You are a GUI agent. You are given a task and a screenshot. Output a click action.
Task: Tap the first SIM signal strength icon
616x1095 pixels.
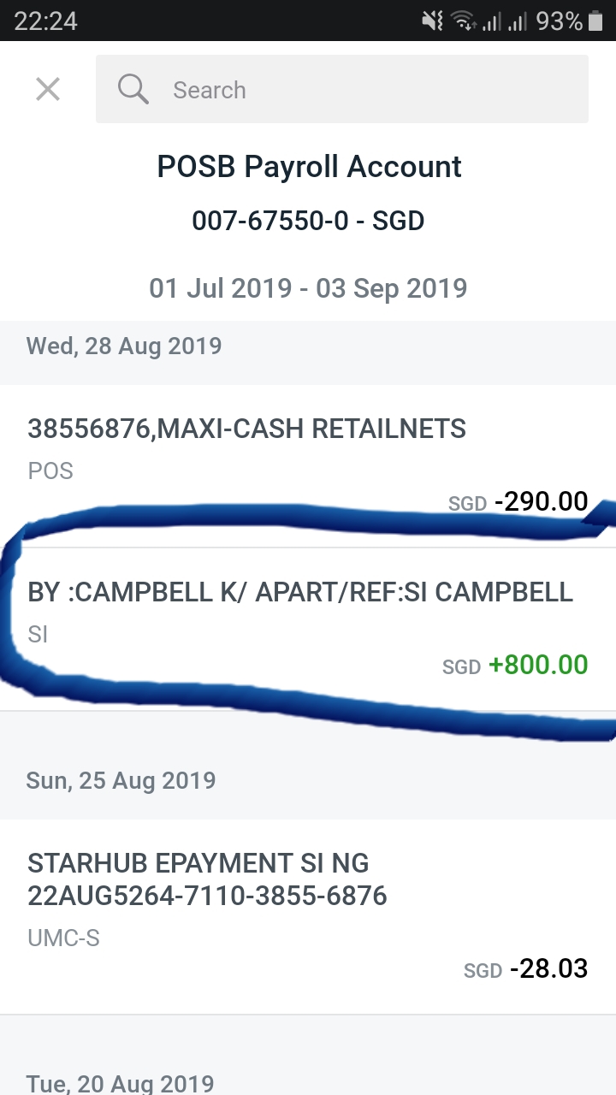[491, 21]
